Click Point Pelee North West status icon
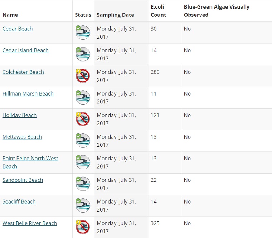Viewport: 272px width, 238px height. coord(83,162)
